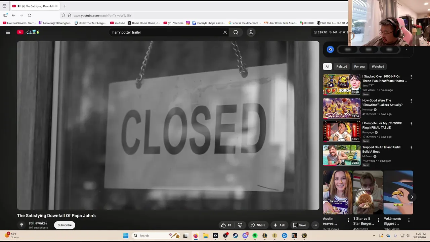Select the For you filter chip
The width and height of the screenshot is (430, 242).
coord(359,67)
